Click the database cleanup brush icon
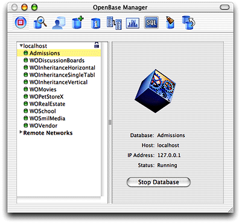Viewport: 242px width, 224px height. [x=170, y=22]
